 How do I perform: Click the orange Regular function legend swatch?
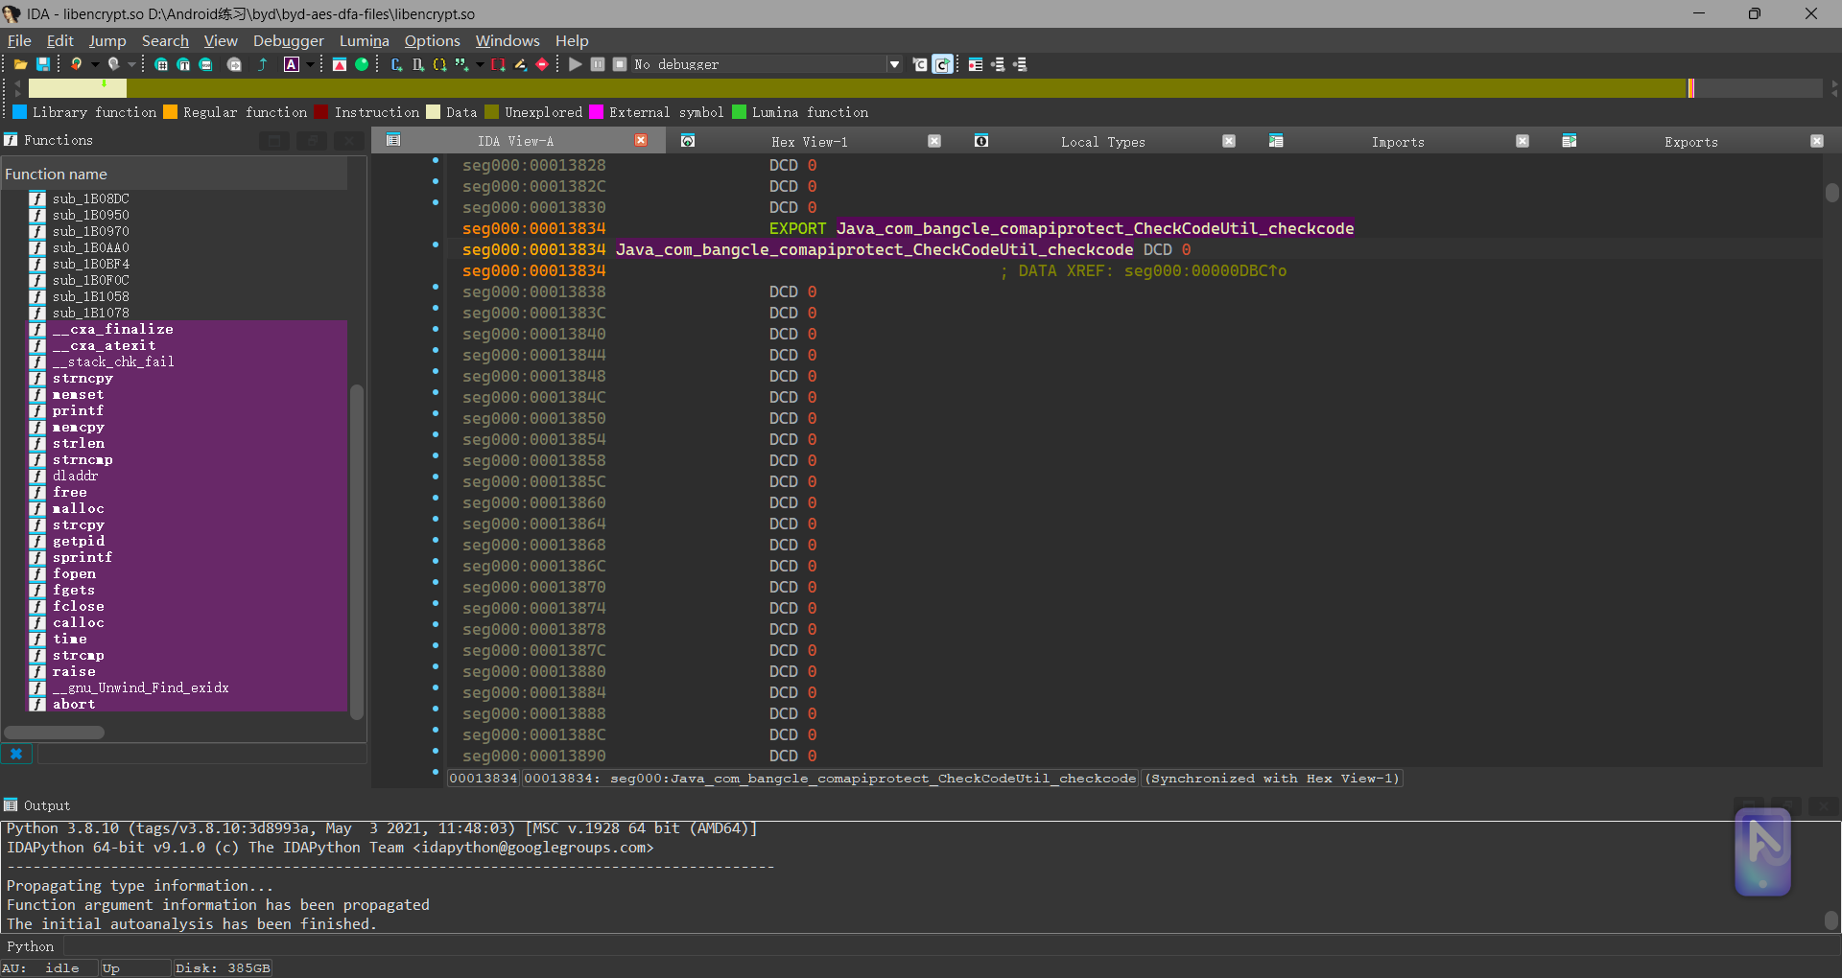171,112
